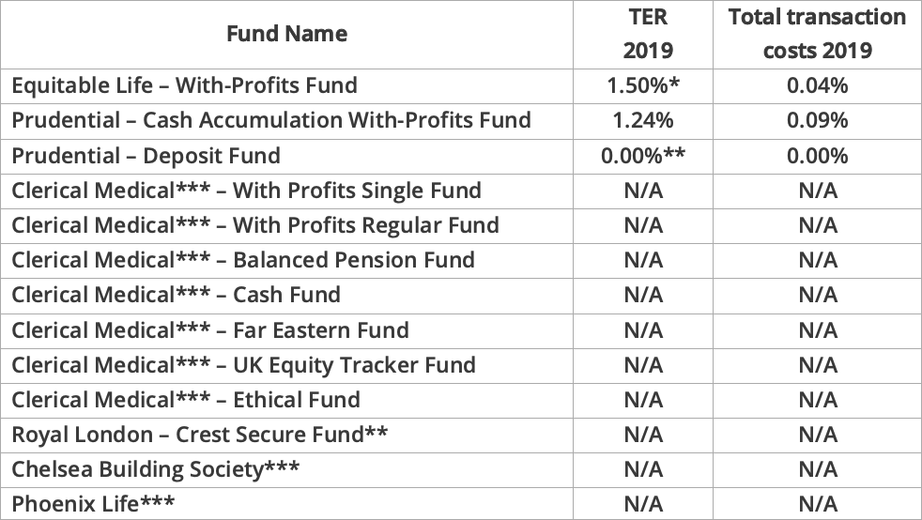
Task: Click the 1.24% TER value
Action: (x=643, y=120)
